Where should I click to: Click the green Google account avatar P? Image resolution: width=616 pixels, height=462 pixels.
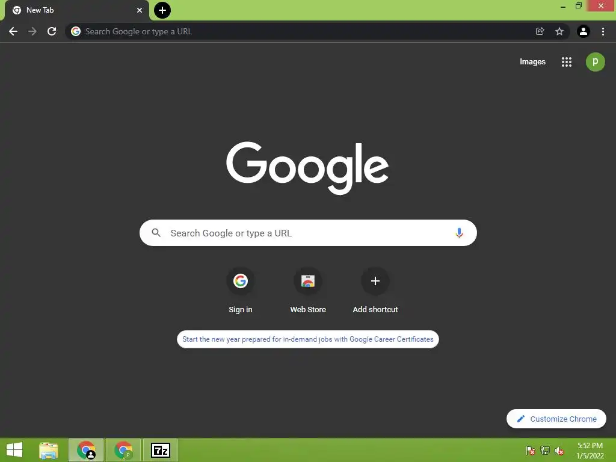coord(596,62)
